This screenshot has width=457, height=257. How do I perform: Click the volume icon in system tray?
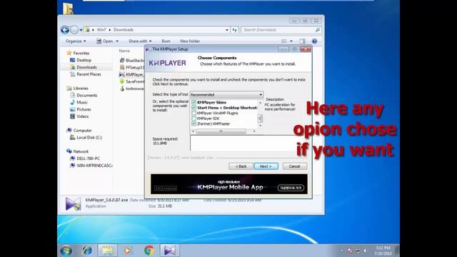[365, 251]
